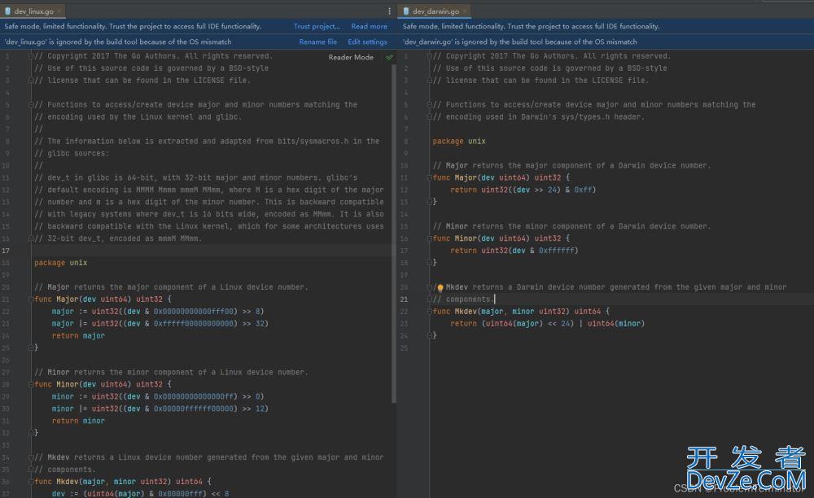Click 'return uint32((dev >> 24) & 0xff)' line
Screen dimensions: 814x498
point(523,190)
